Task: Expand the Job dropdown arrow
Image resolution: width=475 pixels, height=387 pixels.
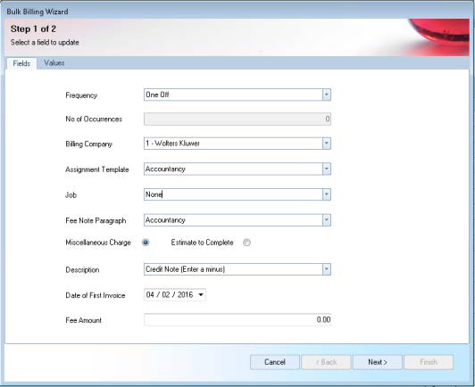Action: [x=326, y=194]
